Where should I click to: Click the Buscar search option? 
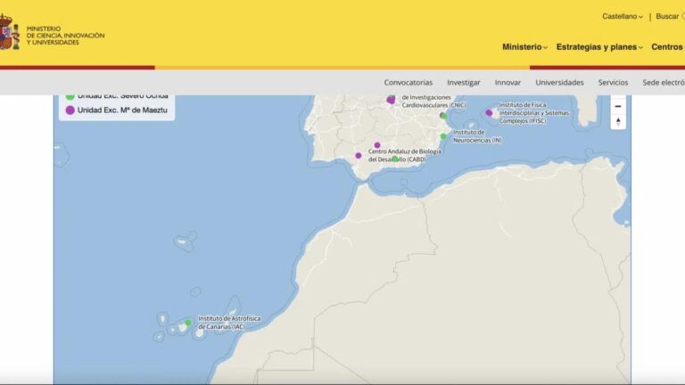click(668, 16)
